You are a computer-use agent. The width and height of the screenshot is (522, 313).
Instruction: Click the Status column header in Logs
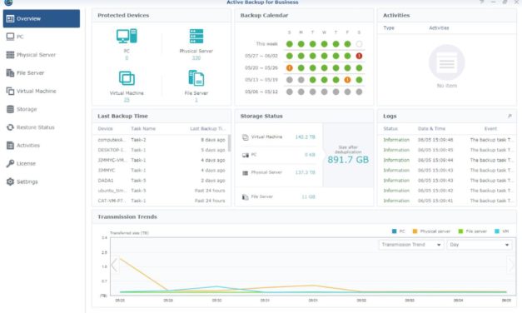coord(390,128)
